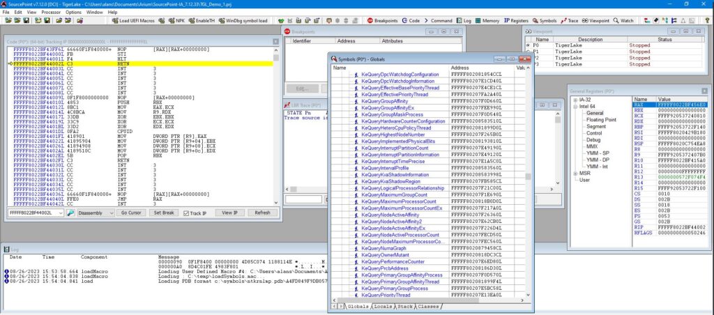
Task: Click the Set Break button
Action: coord(165,213)
